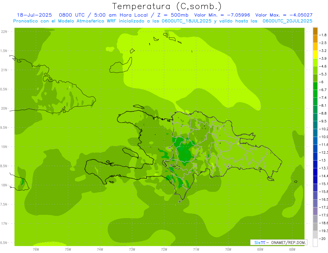Click the "-20" colorbar value
328x253 pixels.
[323, 239]
